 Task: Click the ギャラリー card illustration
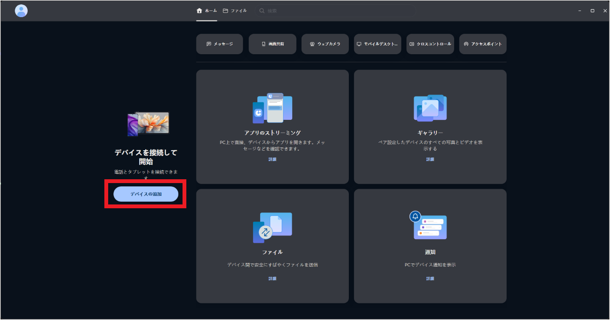(x=430, y=108)
